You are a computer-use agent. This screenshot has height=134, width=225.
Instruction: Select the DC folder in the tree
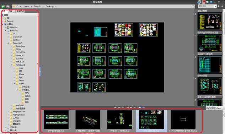pos(14,34)
